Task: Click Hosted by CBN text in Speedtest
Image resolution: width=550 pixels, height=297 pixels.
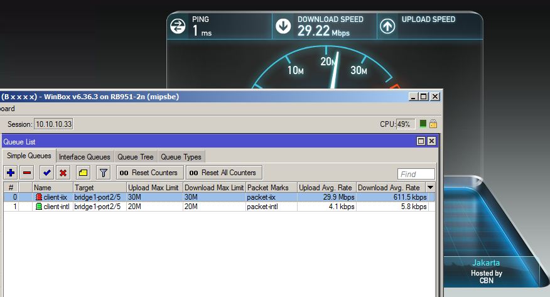Action: [487, 277]
